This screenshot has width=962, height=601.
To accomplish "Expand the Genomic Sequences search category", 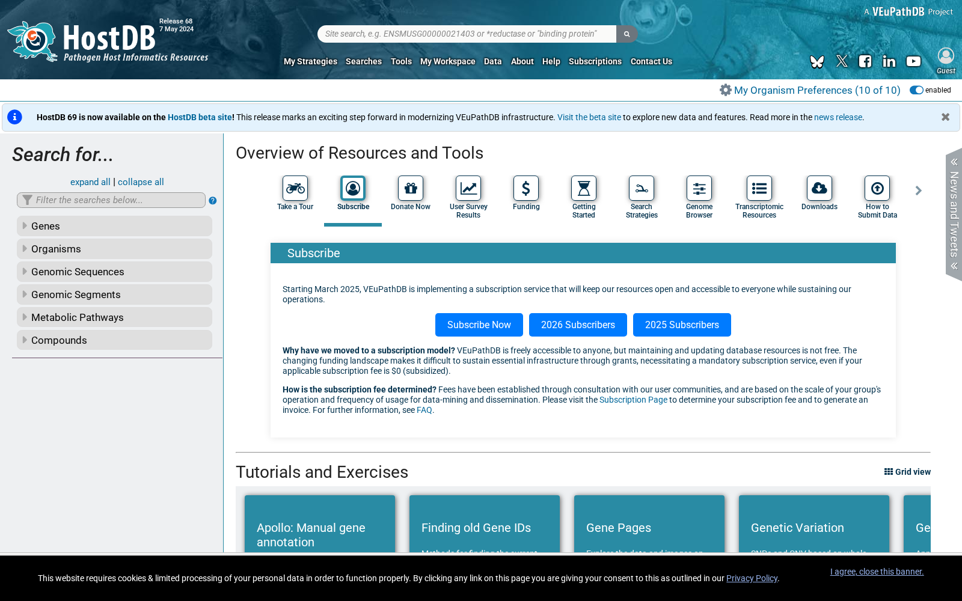I will pyautogui.click(x=114, y=272).
